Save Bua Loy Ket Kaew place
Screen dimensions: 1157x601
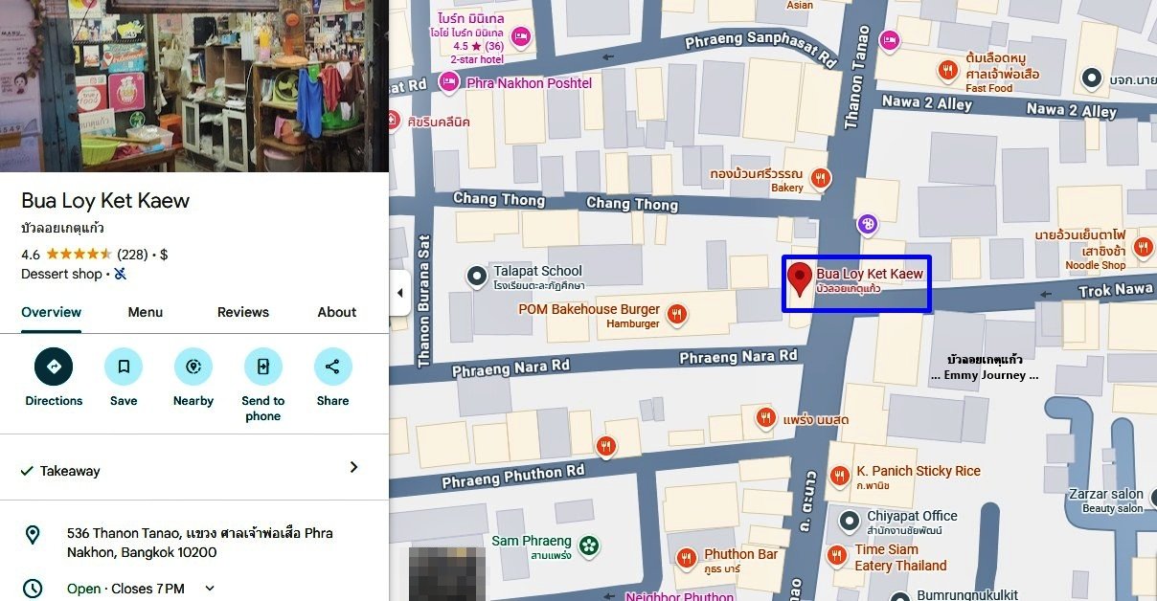tap(124, 367)
